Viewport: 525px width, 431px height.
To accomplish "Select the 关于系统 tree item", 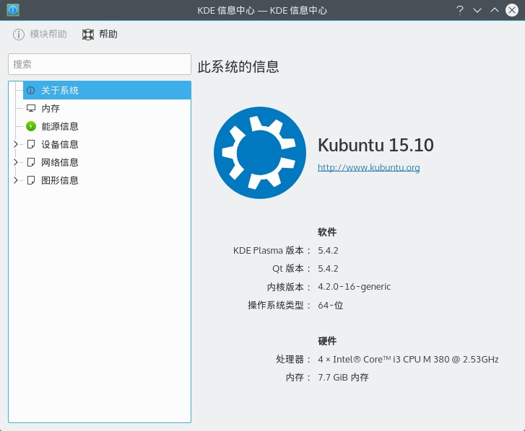I will tap(107, 91).
